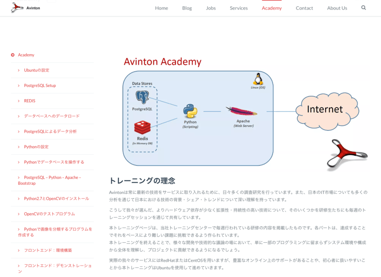The width and height of the screenshot is (381, 277).
Task: Open the OpenCVのテストプログラム link
Action: click(x=49, y=214)
